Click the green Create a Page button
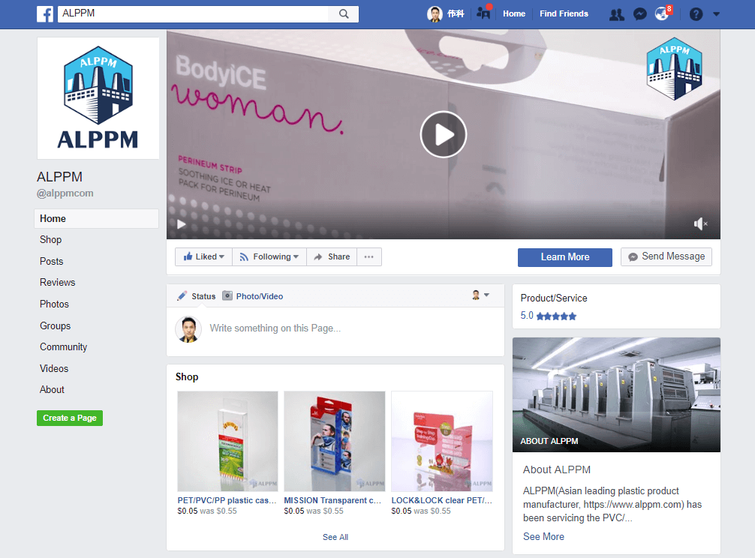The height and width of the screenshot is (558, 755). click(70, 418)
